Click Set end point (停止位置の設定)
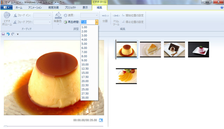This screenshot has width=224, height=129. [133, 22]
